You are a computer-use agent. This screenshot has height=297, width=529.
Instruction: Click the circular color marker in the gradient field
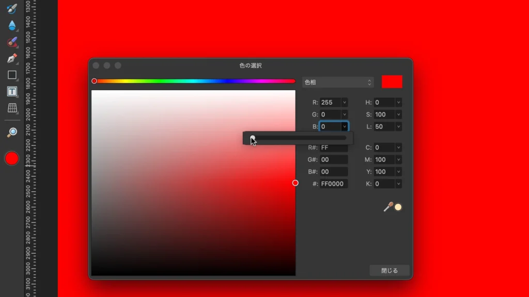click(295, 183)
